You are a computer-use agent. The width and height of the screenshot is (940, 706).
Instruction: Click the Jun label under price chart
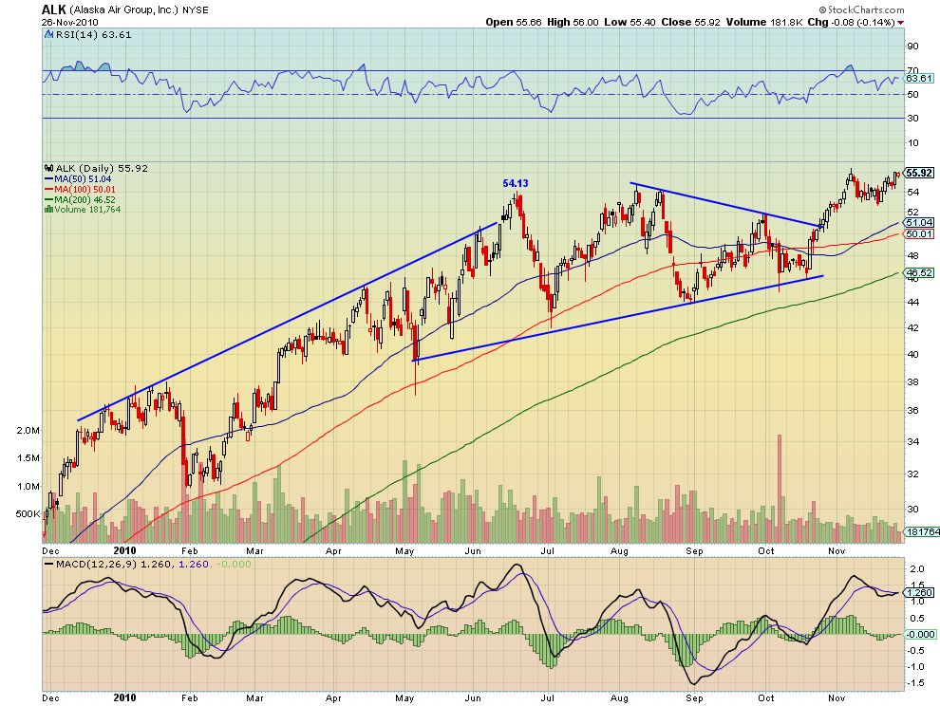(473, 550)
